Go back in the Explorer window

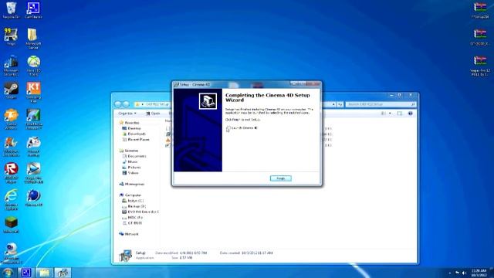118,104
